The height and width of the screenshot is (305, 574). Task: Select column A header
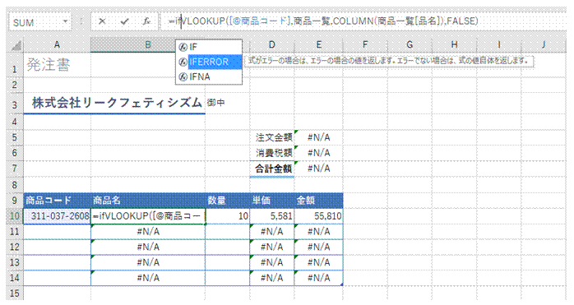57,45
